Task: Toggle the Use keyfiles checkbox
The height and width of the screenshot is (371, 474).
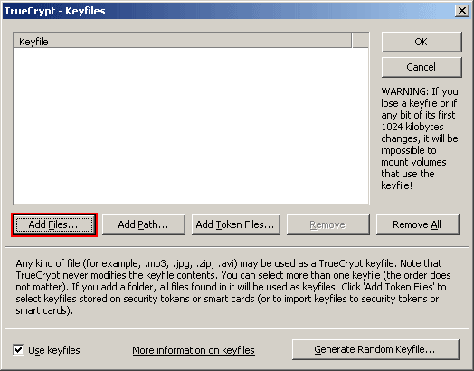Action: pos(18,349)
